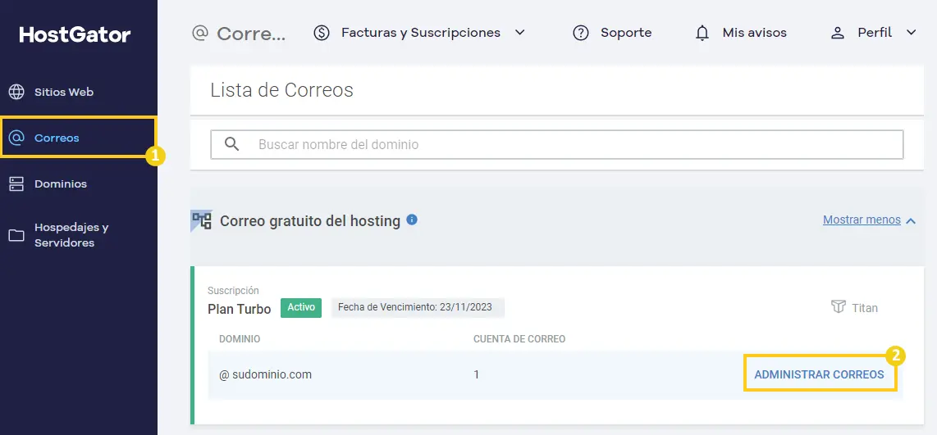
Task: Select the @ sudominio.com domain row
Action: click(x=555, y=374)
